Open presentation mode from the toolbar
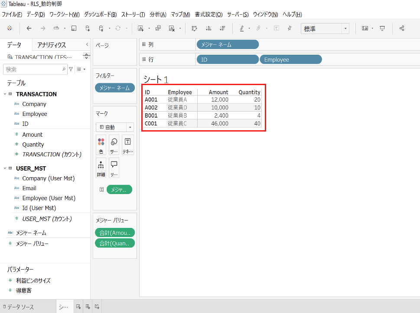420x313 pixels. tap(382, 29)
